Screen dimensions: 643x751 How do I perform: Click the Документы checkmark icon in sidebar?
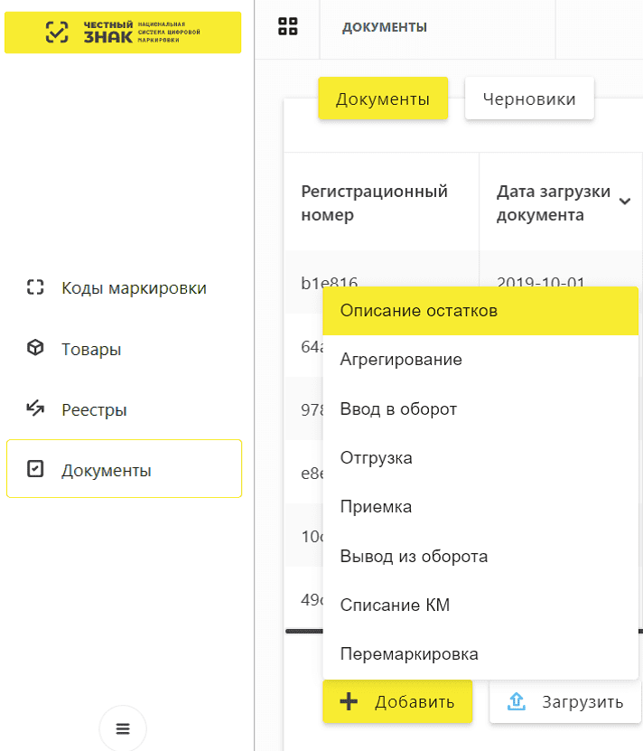(35, 470)
